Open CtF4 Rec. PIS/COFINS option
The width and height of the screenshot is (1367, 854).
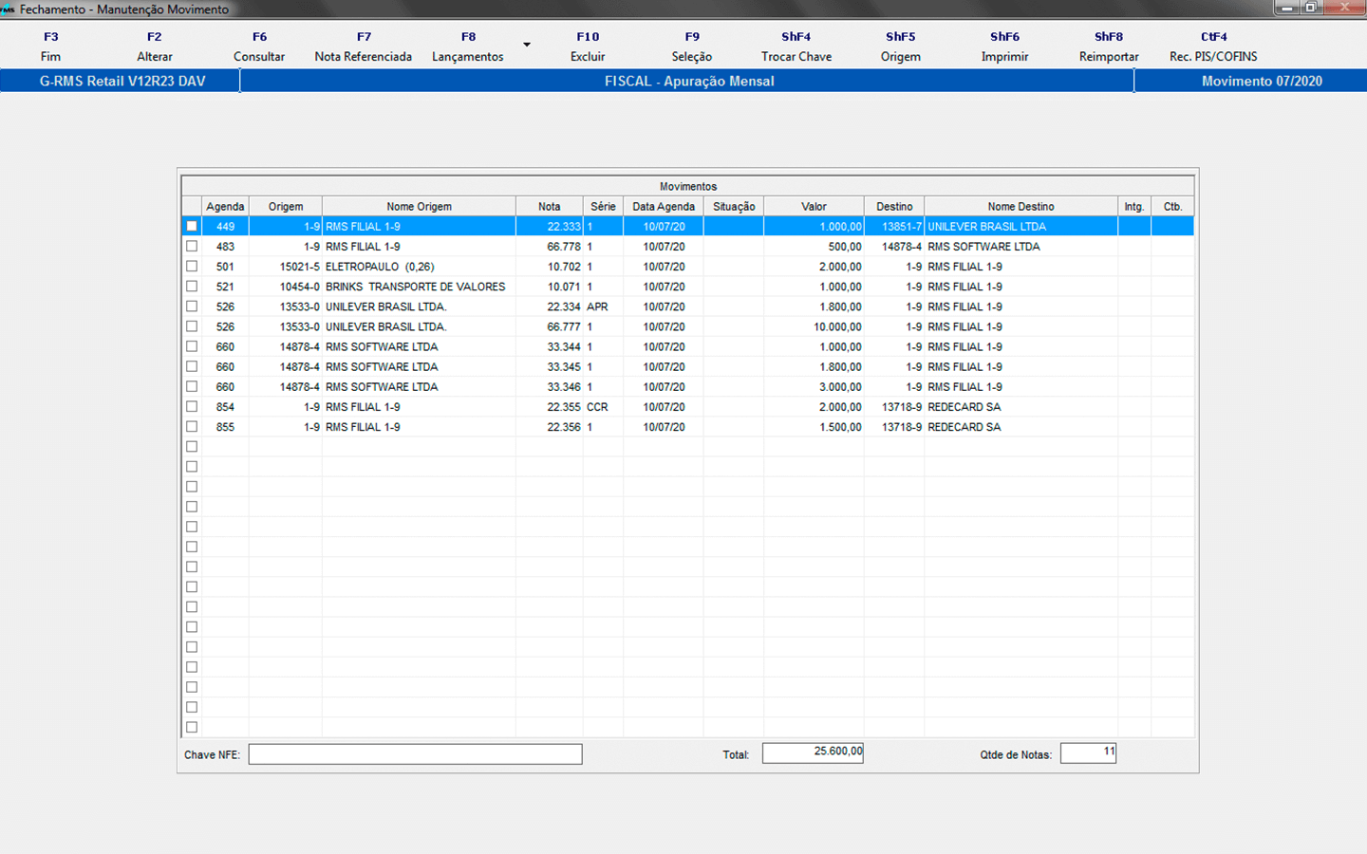(1213, 46)
